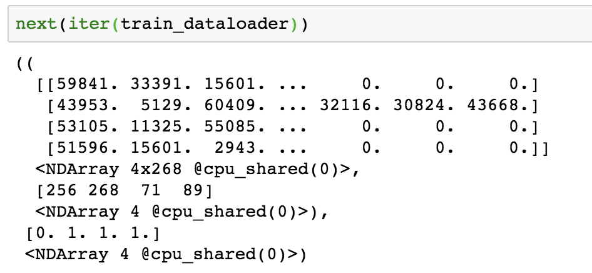Place cursor on the green next keyword

[x=36, y=24]
